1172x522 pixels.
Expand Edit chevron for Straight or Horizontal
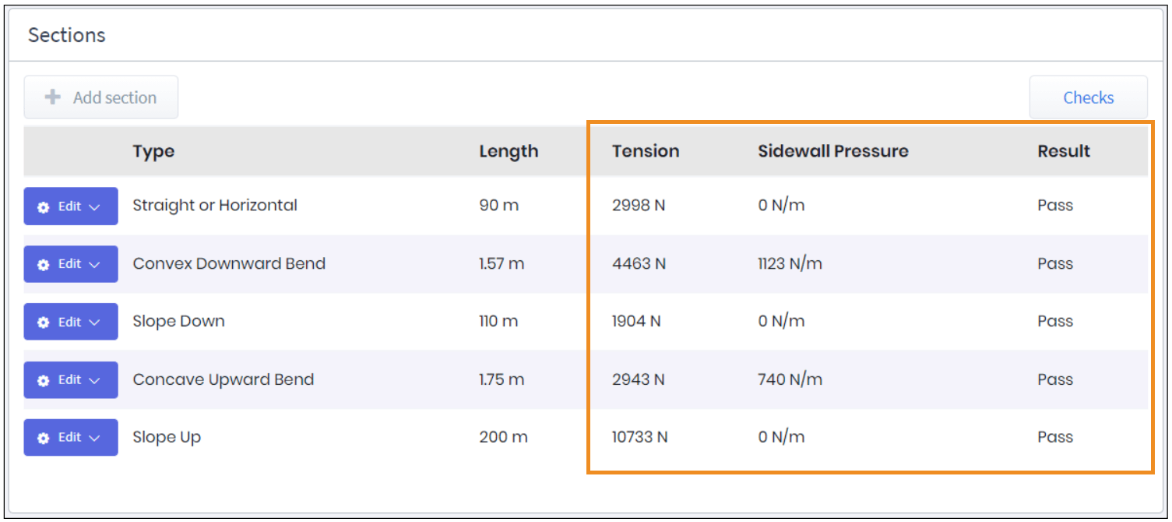(94, 206)
